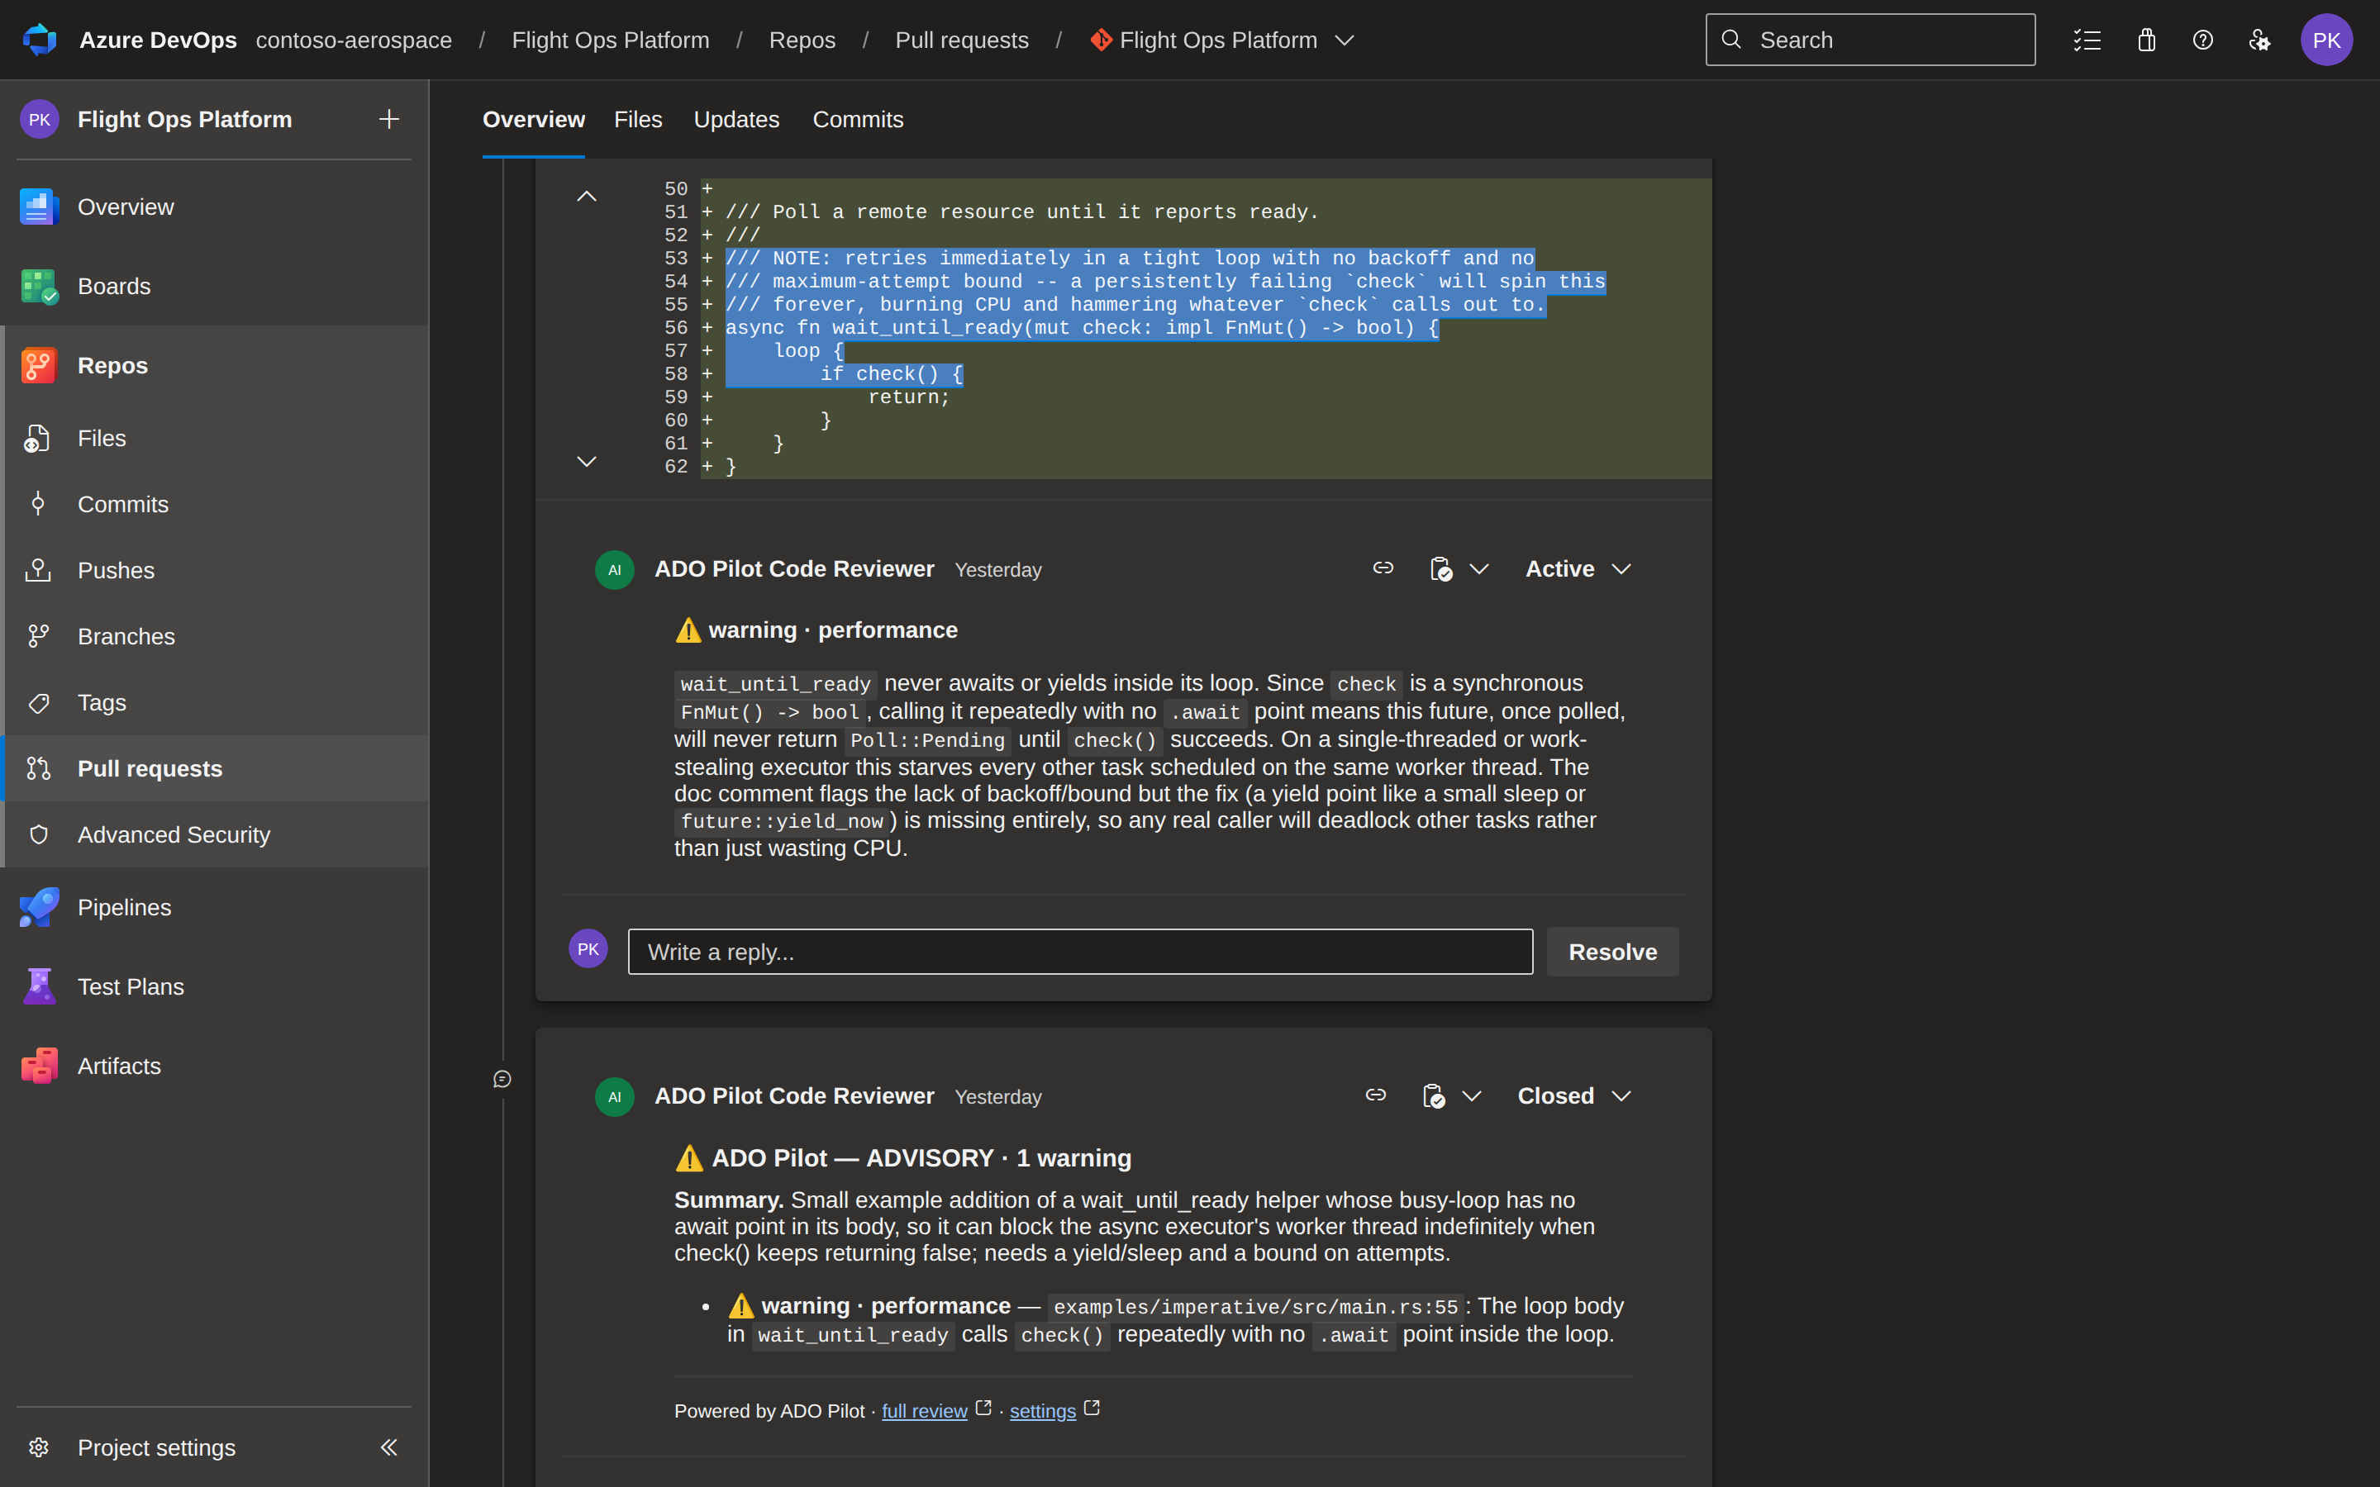This screenshot has width=2380, height=1487.
Task: Switch to the pull request Files tab
Action: [x=638, y=119]
